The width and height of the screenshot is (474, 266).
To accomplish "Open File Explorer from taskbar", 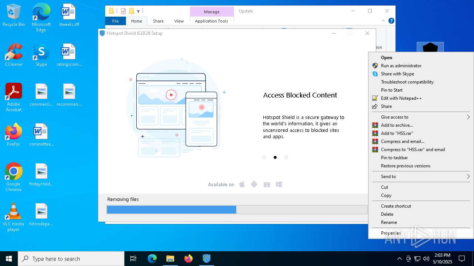I will coord(170,259).
